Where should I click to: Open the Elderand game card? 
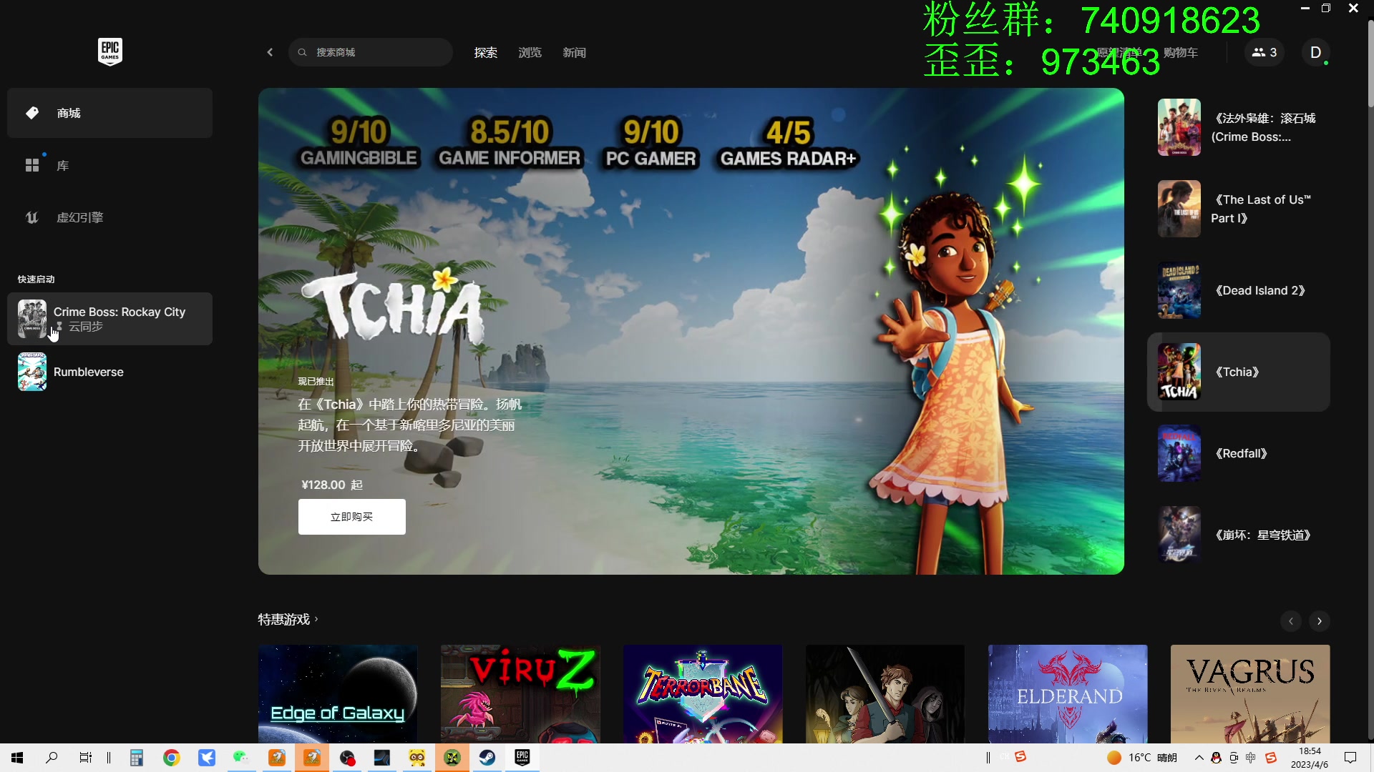point(1068,694)
